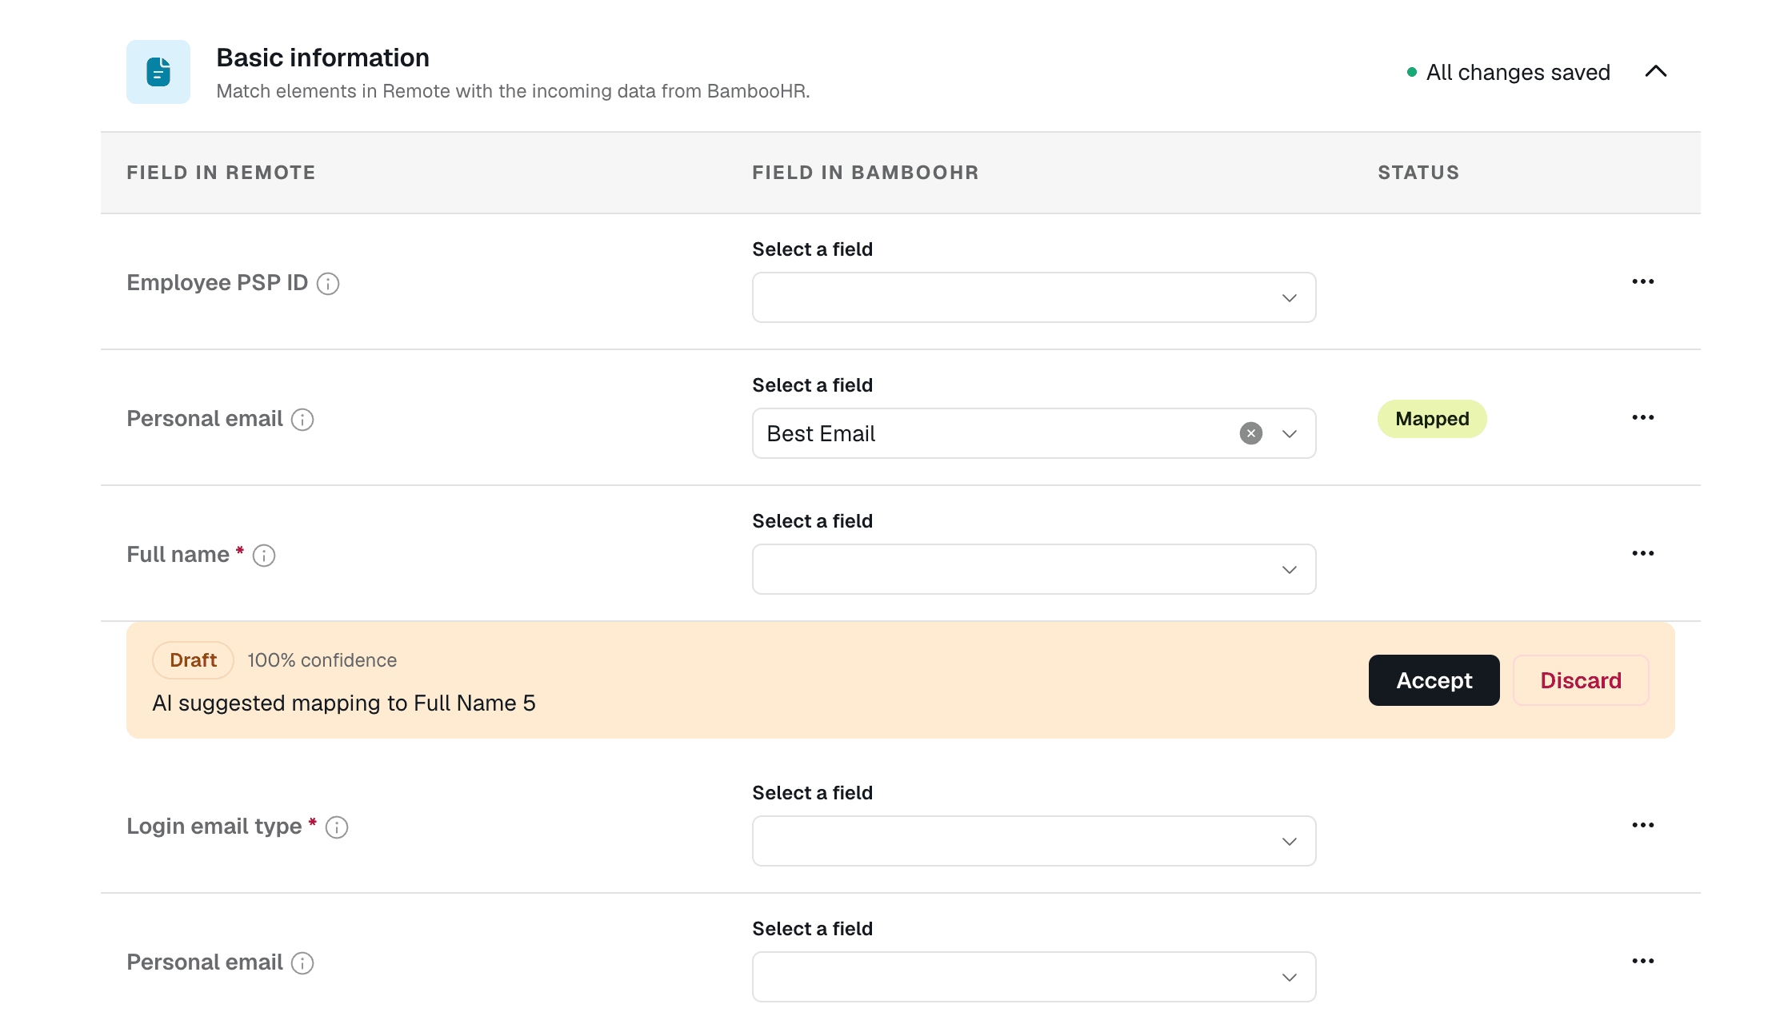The height and width of the screenshot is (1020, 1776).
Task: Click the 100% confidence text
Action: click(x=322, y=660)
